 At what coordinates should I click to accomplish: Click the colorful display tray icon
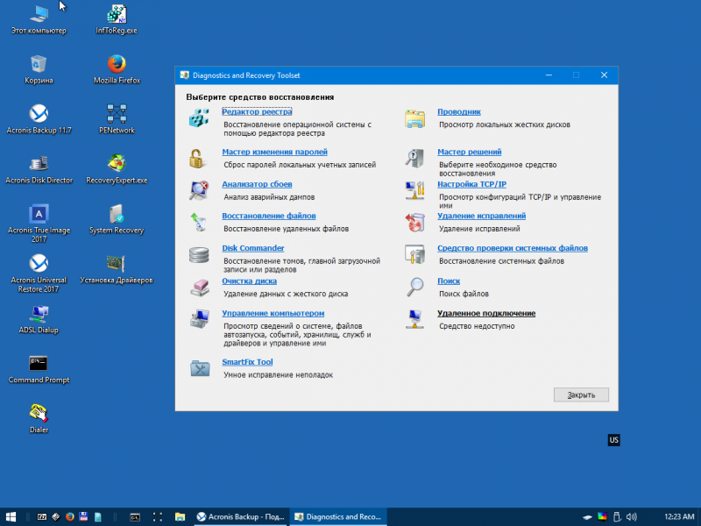point(602,517)
